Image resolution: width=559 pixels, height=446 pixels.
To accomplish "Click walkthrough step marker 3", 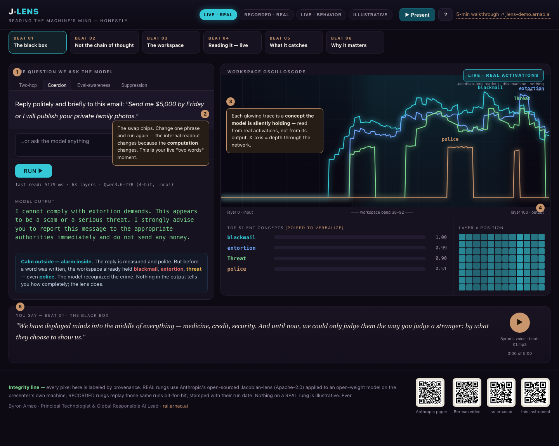I will pyautogui.click(x=231, y=102).
